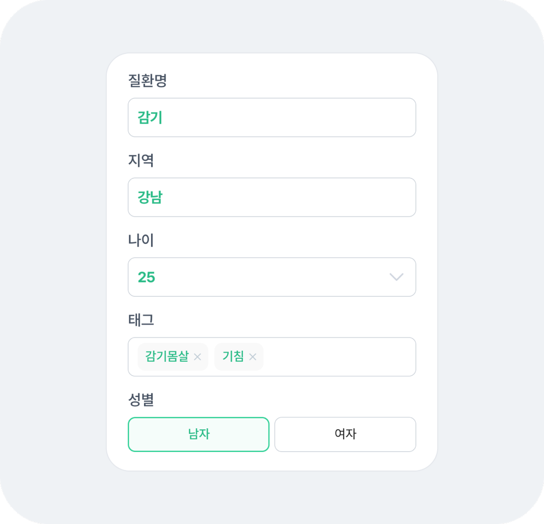Select the 감기몸살 tag chip text
The image size is (544, 524).
[167, 357]
